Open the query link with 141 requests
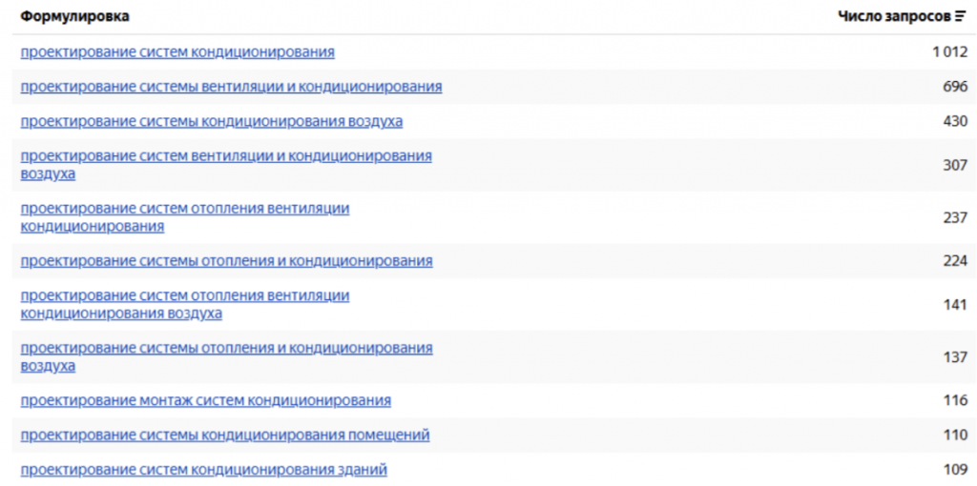 (184, 296)
